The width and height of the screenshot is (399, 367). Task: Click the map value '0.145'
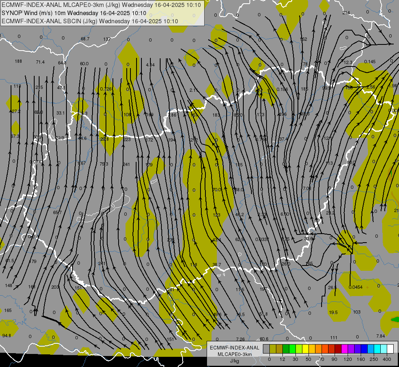pos(370,62)
